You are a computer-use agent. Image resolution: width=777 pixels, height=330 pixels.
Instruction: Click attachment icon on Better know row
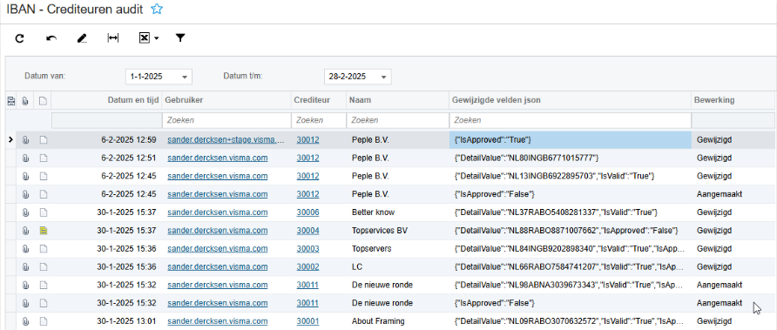25,212
